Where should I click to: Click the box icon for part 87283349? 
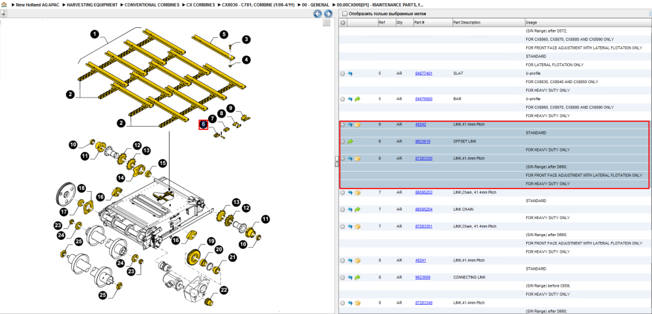(x=357, y=303)
